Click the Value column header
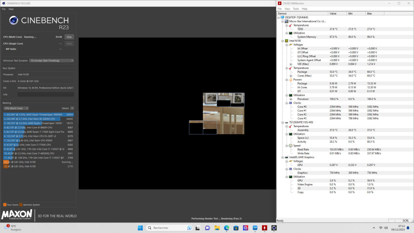 click(x=338, y=13)
